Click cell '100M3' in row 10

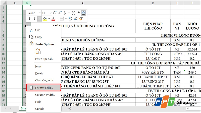(177, 54)
